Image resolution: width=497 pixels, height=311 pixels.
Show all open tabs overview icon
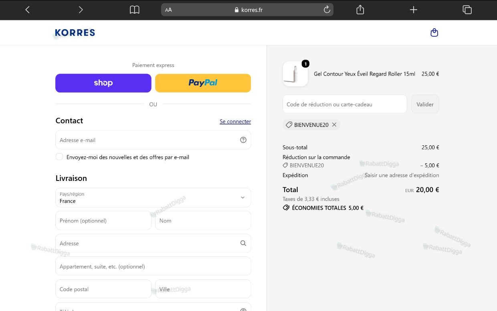pos(467,10)
